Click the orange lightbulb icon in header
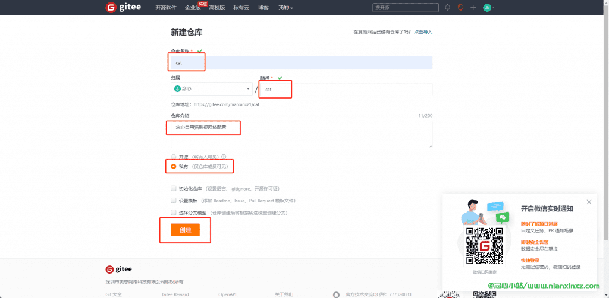Viewport: 609px width, 298px height. [460, 7]
